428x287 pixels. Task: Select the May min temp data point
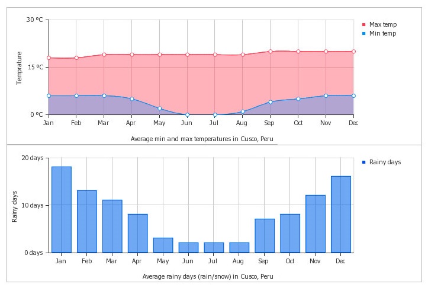[x=160, y=109]
